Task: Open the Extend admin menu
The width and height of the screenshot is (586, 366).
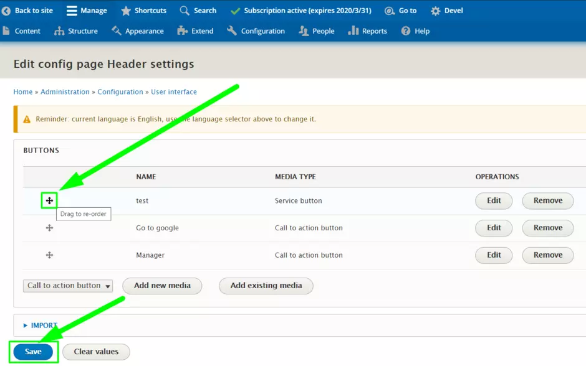Action: tap(195, 31)
